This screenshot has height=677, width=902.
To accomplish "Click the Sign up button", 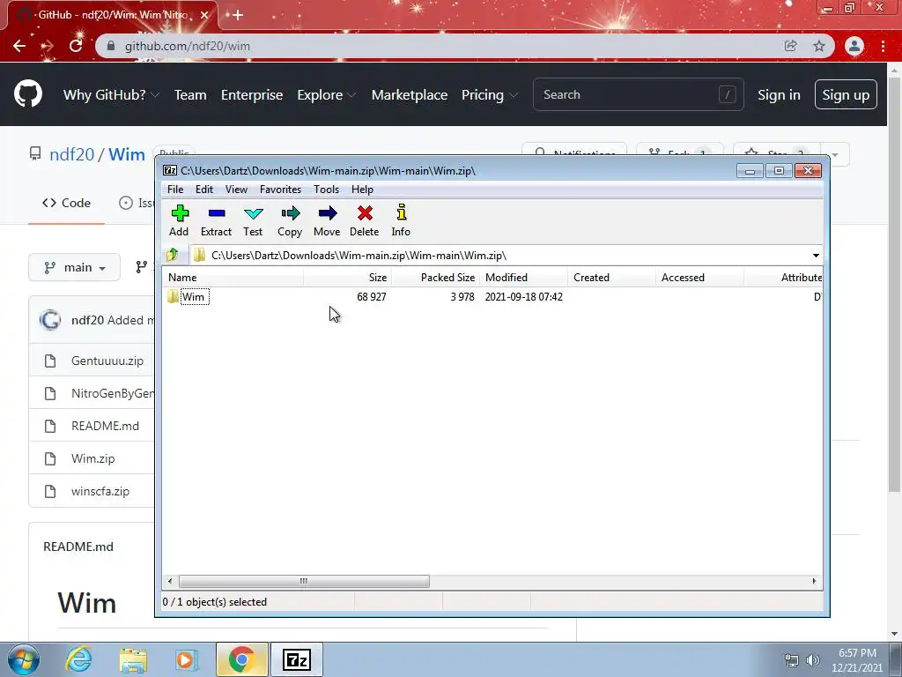I will tap(846, 95).
